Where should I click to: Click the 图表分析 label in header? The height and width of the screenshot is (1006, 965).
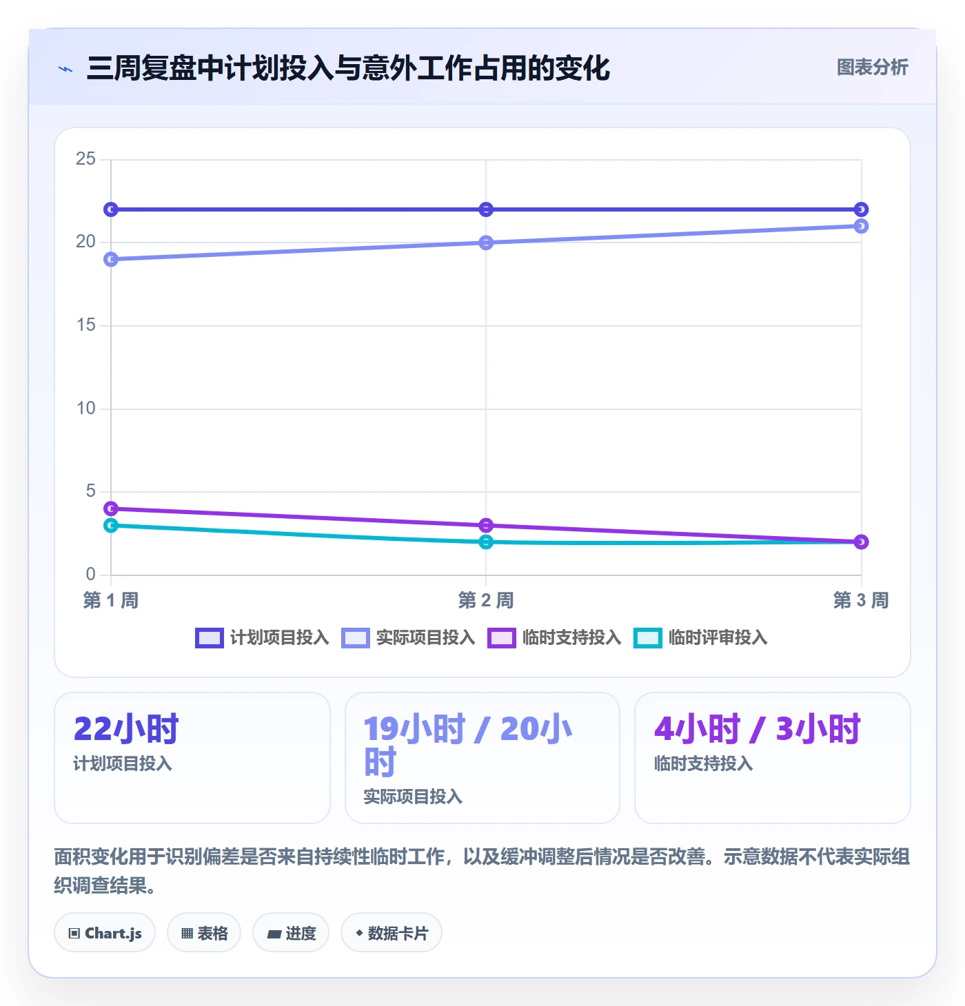[873, 68]
